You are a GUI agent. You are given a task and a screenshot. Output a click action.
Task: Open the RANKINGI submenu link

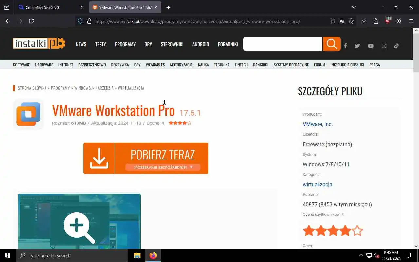pyautogui.click(x=261, y=65)
